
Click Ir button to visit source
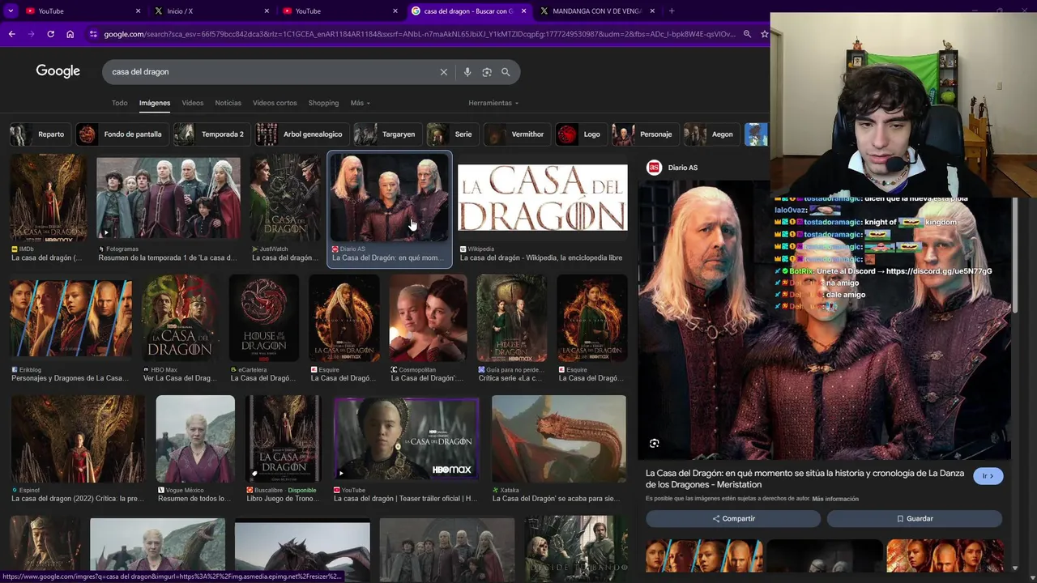(x=988, y=476)
